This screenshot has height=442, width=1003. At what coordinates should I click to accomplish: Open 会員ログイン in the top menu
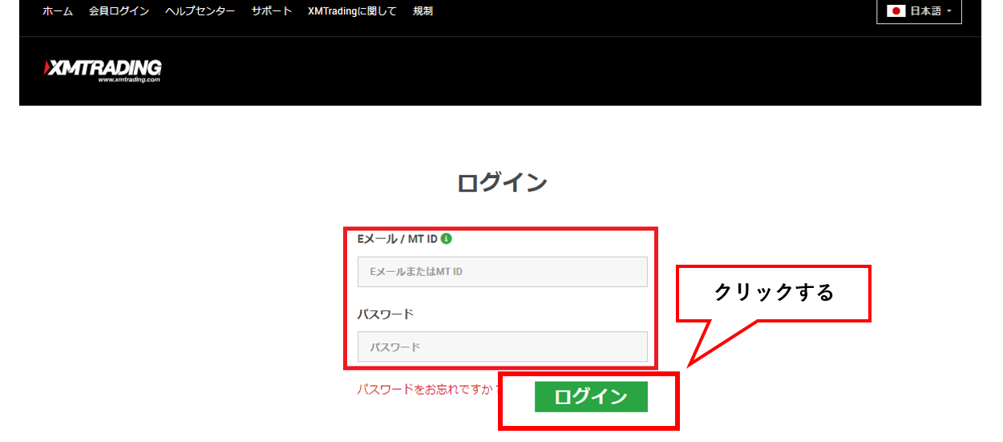coord(119,11)
